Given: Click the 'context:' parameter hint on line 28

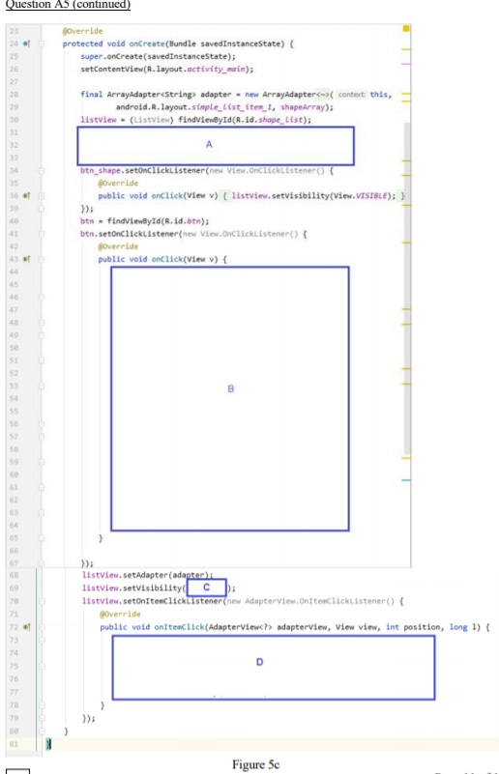Looking at the screenshot, I should point(352,95).
